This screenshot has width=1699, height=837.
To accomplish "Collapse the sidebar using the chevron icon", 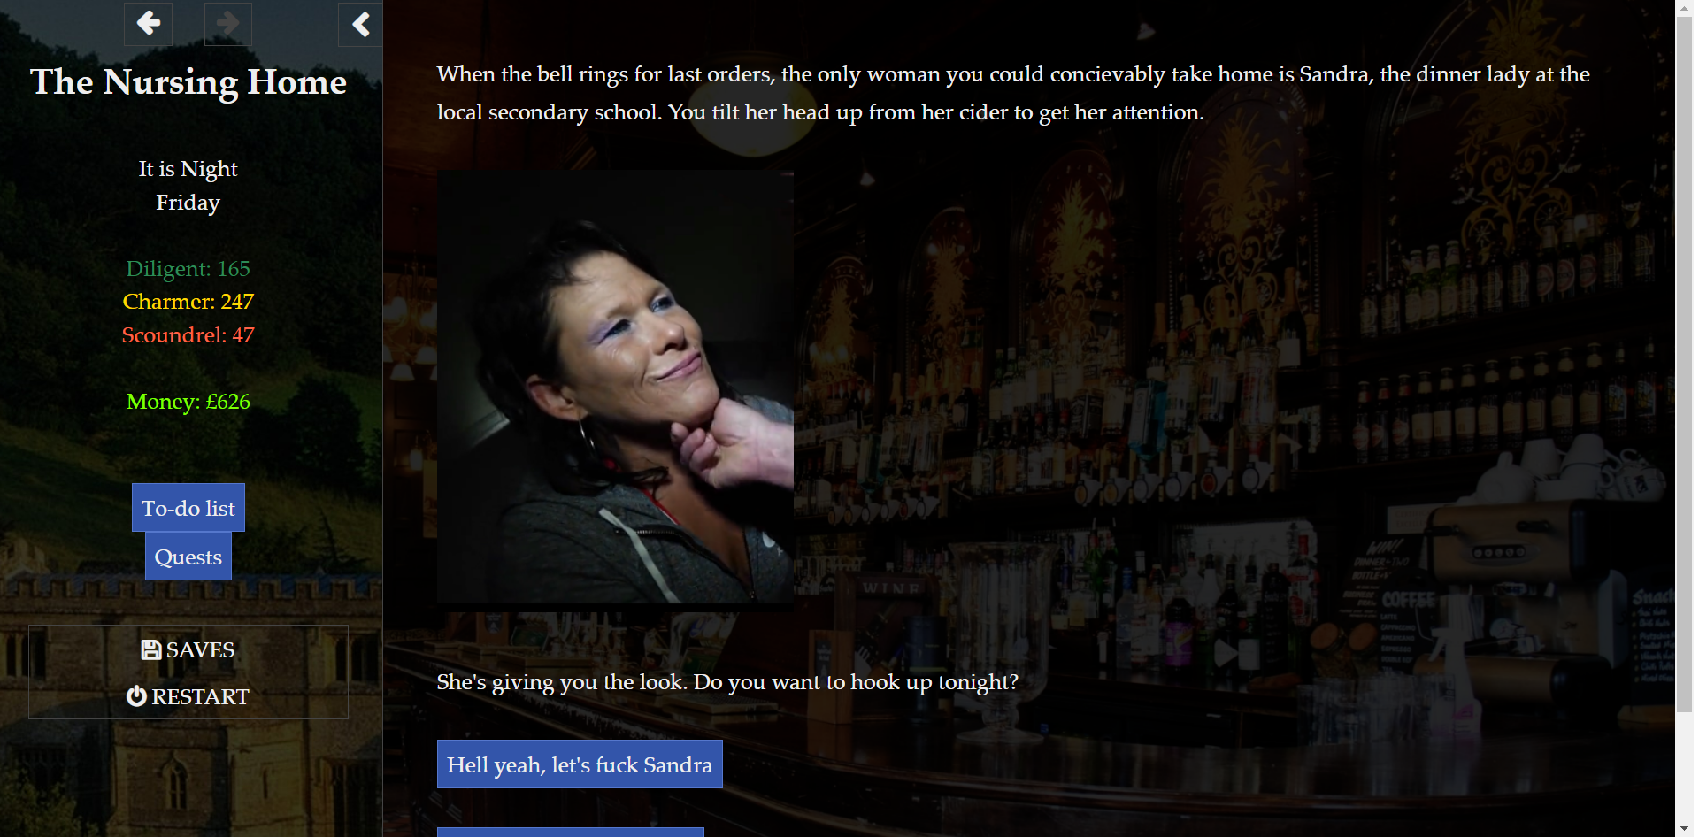I will tap(360, 24).
